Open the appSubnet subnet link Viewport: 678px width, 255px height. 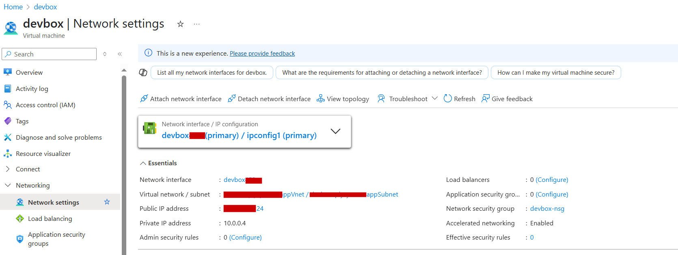pos(354,194)
